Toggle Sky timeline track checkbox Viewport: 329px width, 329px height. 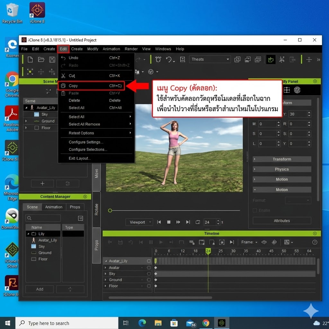point(149,274)
